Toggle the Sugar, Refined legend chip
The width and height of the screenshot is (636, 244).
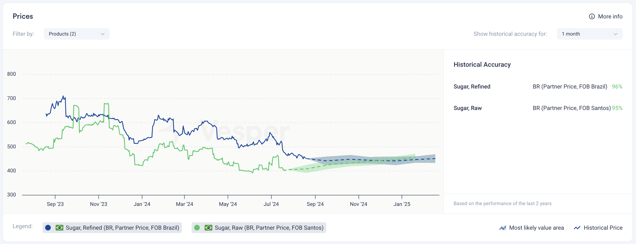[112, 228]
